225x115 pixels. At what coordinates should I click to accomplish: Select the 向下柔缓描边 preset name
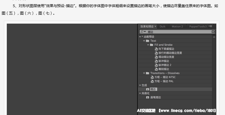pos(166,49)
